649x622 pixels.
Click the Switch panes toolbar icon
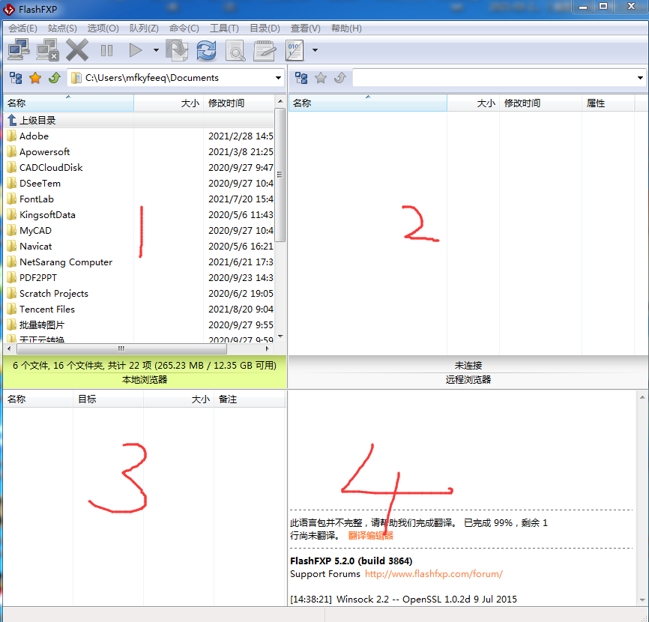177,50
